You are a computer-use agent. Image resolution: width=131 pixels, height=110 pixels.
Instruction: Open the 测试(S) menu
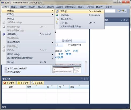pyautogui.click(x=81, y=7)
